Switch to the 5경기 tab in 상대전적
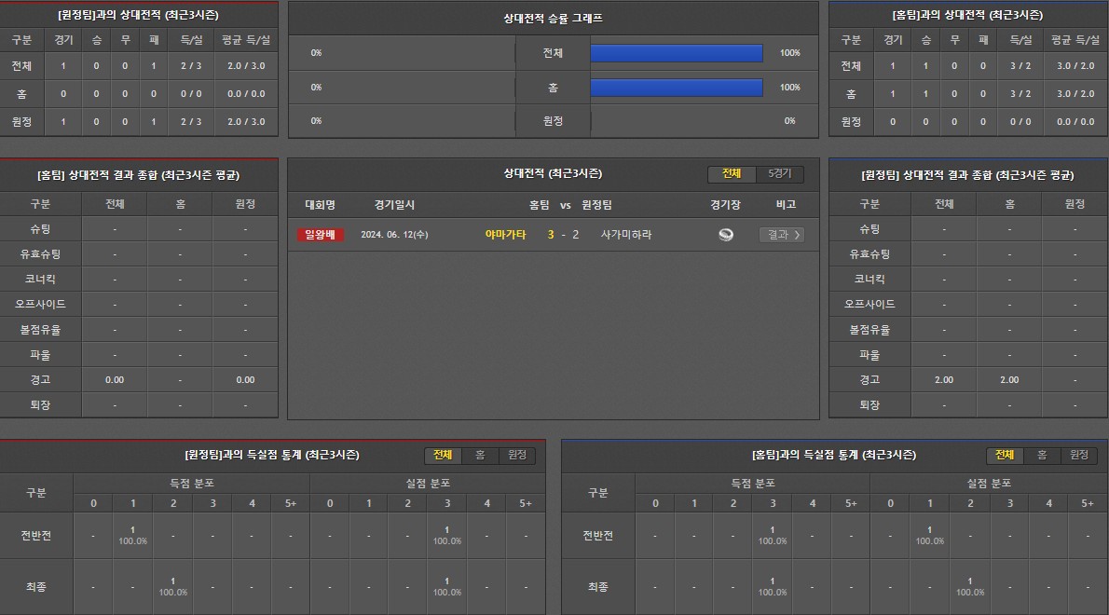 [779, 174]
